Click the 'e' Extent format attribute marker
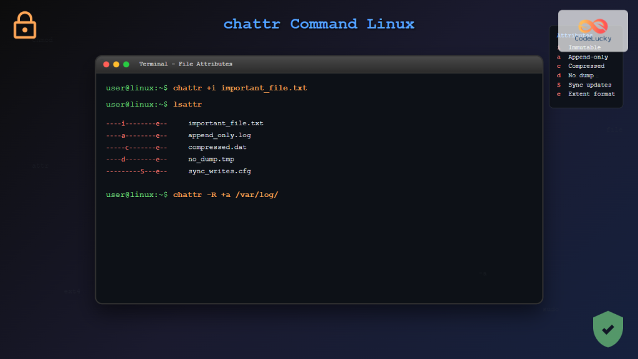Viewport: 638px width, 359px height. [x=558, y=94]
